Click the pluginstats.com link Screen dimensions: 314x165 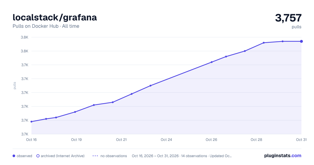point(283,156)
